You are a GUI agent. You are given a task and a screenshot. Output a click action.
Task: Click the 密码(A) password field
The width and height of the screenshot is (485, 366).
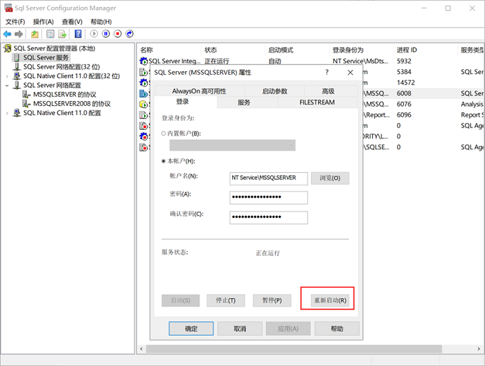(269, 198)
